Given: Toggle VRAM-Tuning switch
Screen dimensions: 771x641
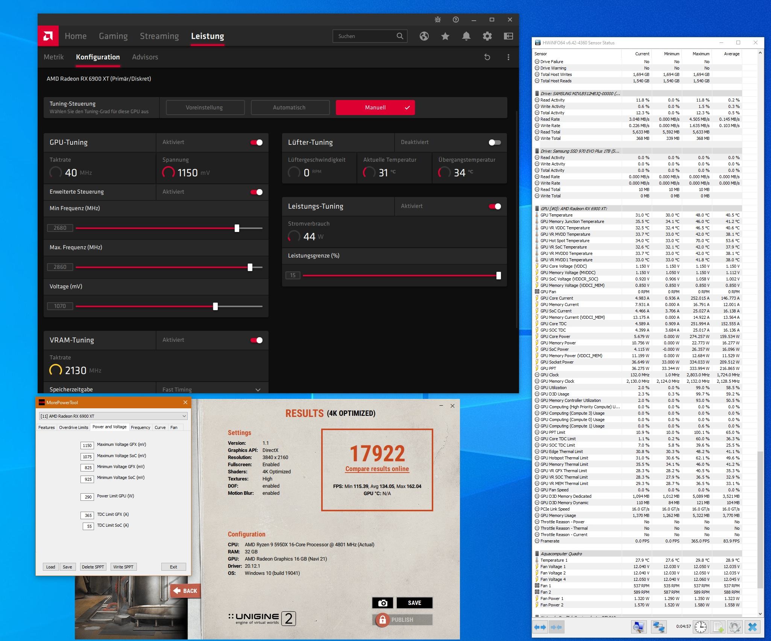Looking at the screenshot, I should 257,340.
